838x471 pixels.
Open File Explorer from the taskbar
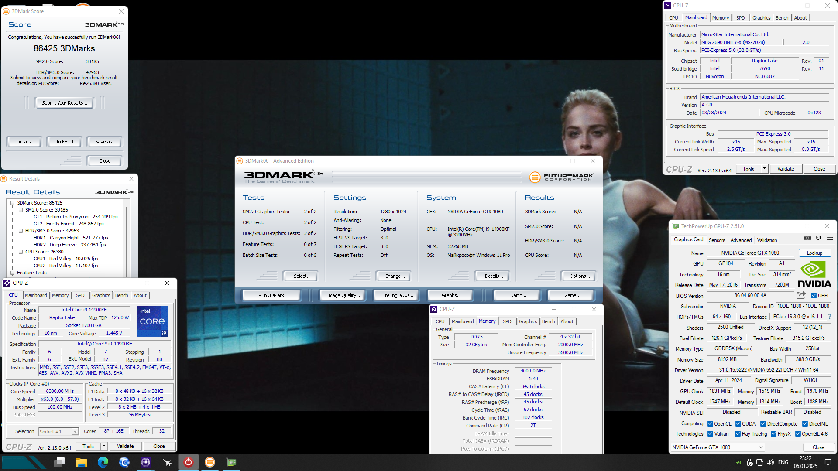pos(81,462)
